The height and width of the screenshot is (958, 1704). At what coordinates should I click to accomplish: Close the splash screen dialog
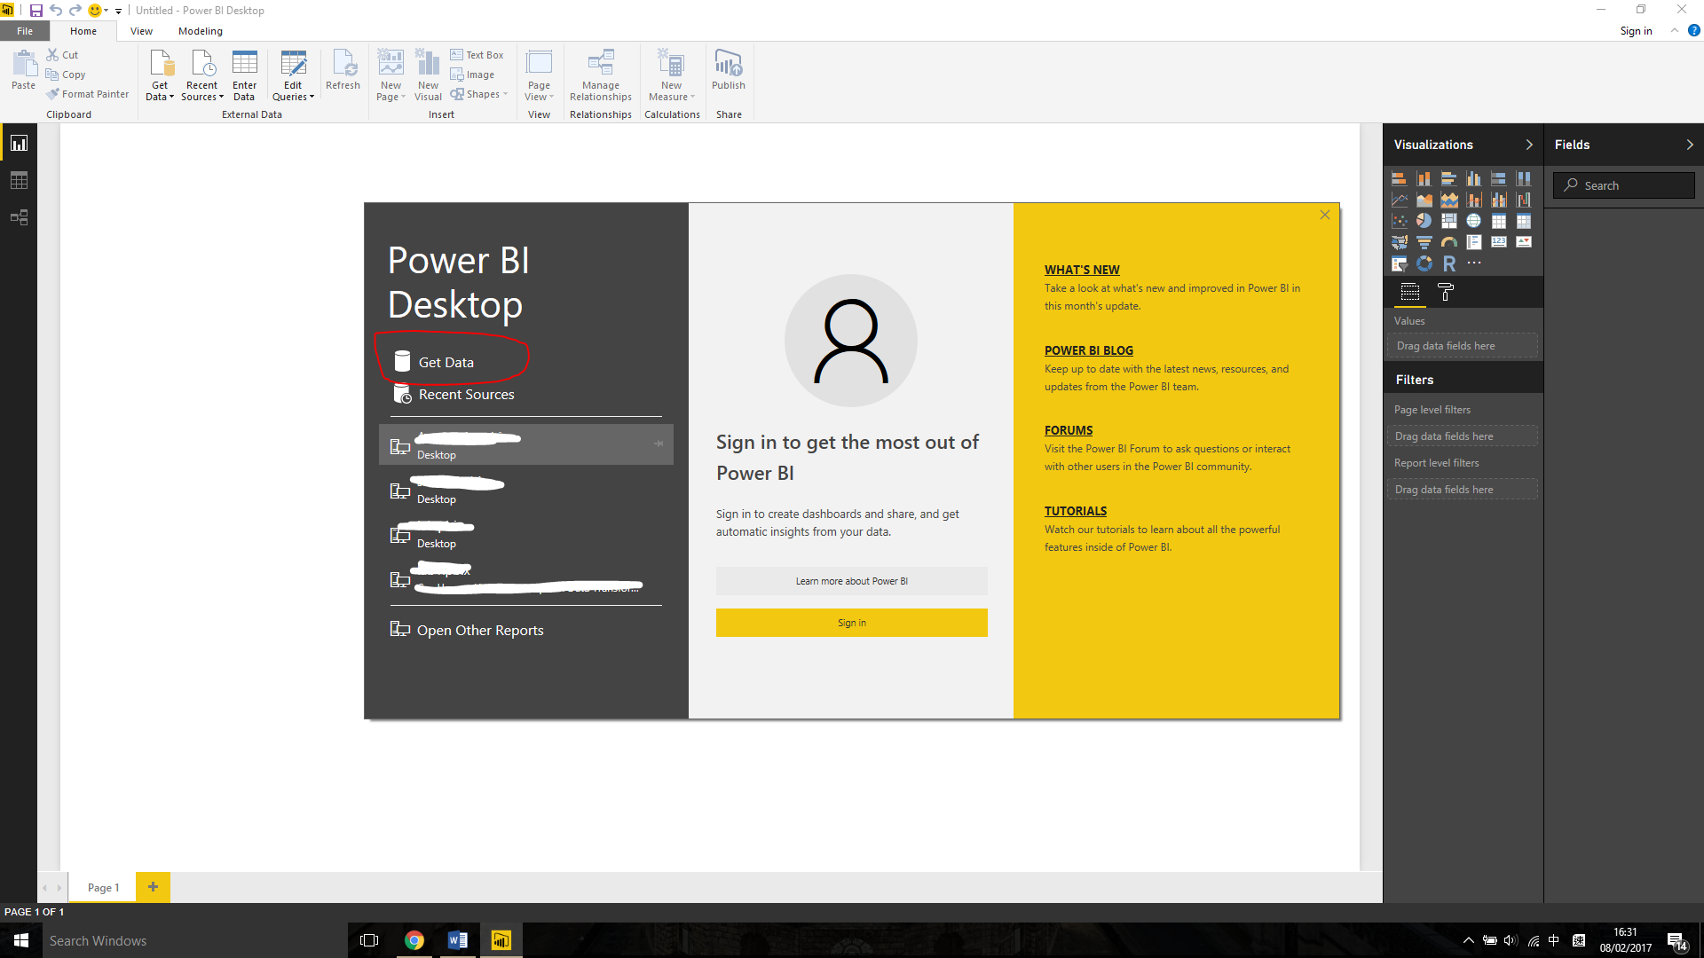[x=1324, y=215]
